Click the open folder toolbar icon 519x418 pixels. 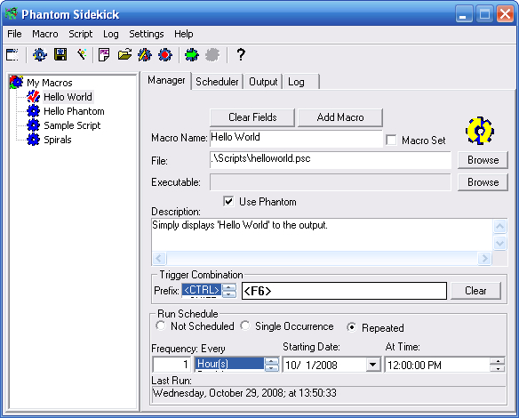tap(124, 54)
